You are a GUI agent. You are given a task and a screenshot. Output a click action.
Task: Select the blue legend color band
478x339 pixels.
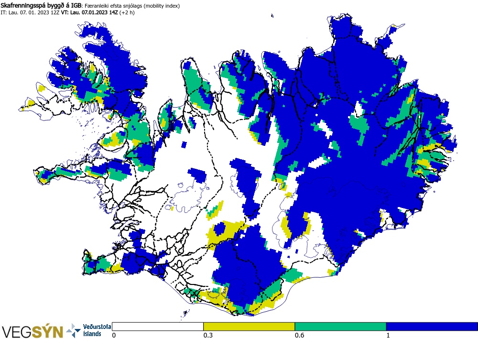click(x=432, y=327)
